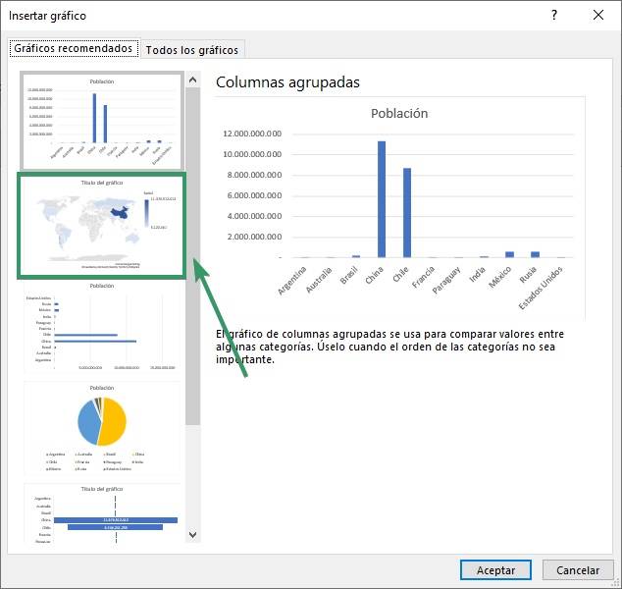Click the Población title in chart preview
The image size is (622, 589).
pyautogui.click(x=399, y=114)
